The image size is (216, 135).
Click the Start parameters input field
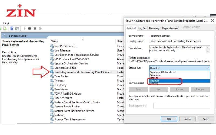181,106
